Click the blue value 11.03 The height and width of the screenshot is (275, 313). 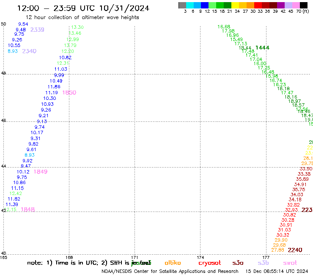click(x=60, y=69)
